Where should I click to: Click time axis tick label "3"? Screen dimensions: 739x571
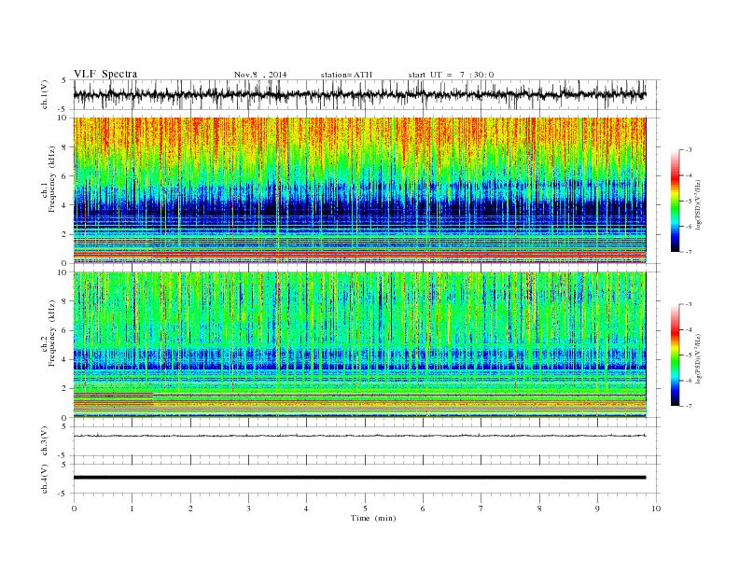[x=248, y=508]
